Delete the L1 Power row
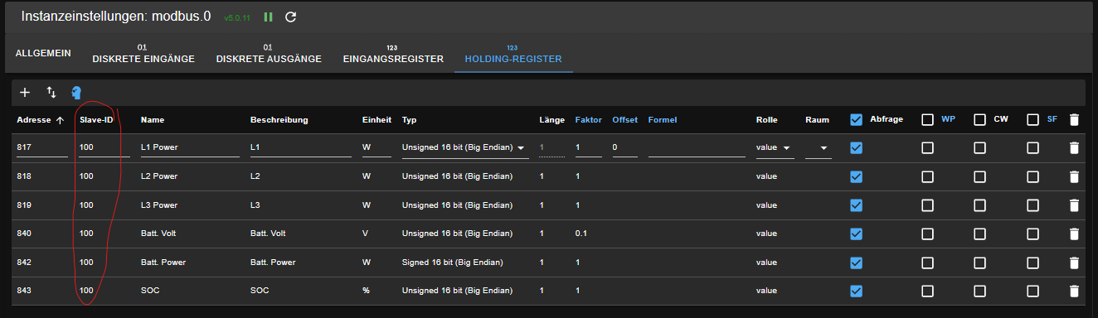 (1074, 148)
